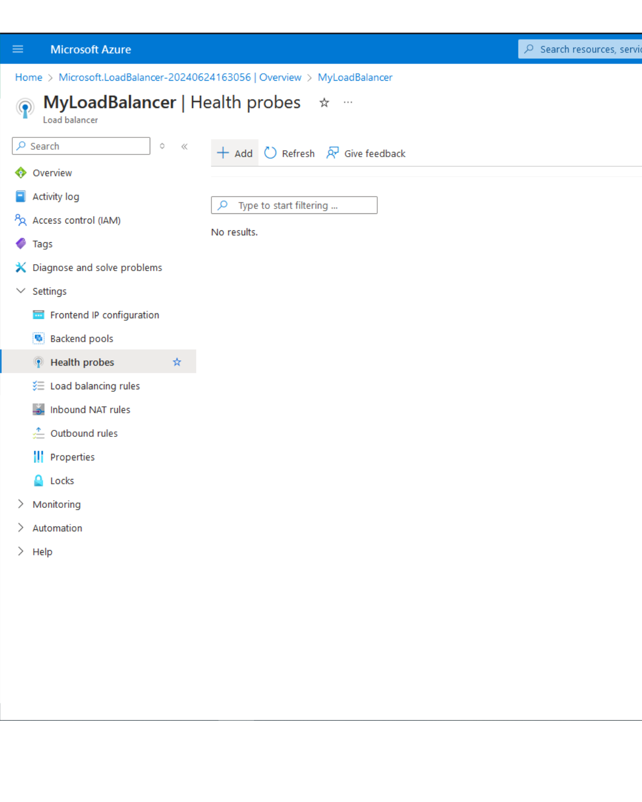This screenshot has height=802, width=642.
Task: Click the search magnifier in top bar
Action: tap(529, 49)
